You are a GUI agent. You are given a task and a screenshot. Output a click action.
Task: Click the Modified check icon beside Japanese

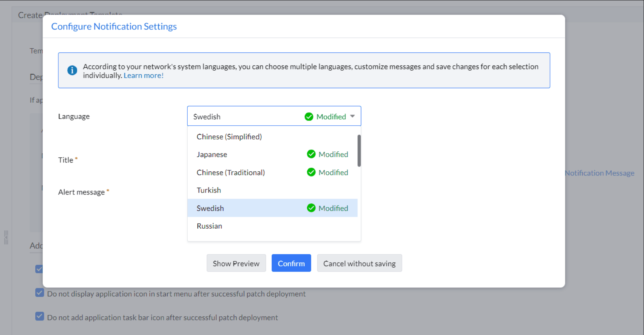311,154
